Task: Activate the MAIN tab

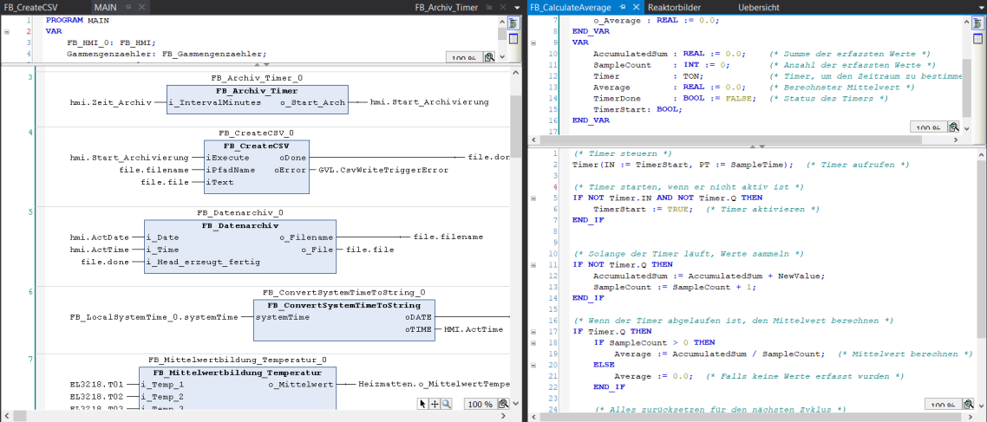Action: click(106, 8)
